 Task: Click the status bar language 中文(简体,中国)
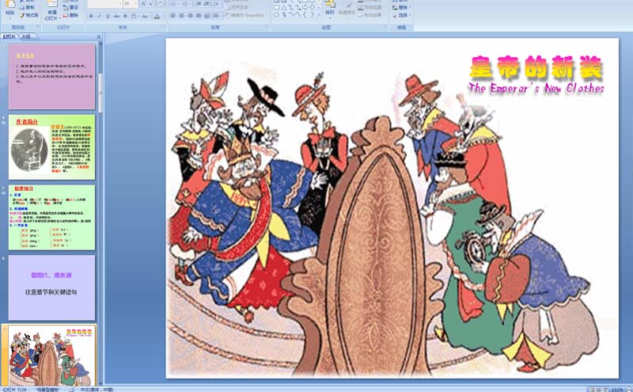click(97, 390)
